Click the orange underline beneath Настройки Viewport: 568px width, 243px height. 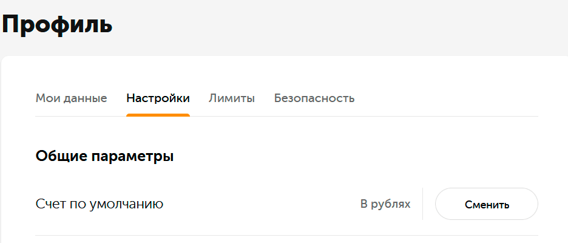[158, 115]
